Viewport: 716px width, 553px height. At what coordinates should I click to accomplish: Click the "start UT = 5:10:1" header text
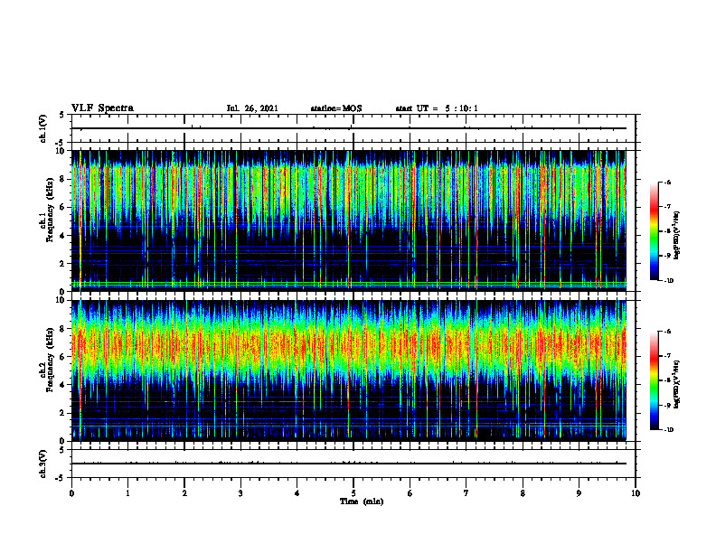pyautogui.click(x=437, y=108)
